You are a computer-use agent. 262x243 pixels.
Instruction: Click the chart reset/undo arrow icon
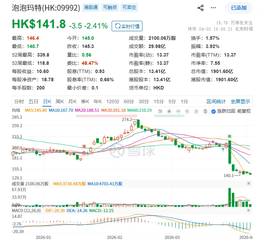coord(160,111)
